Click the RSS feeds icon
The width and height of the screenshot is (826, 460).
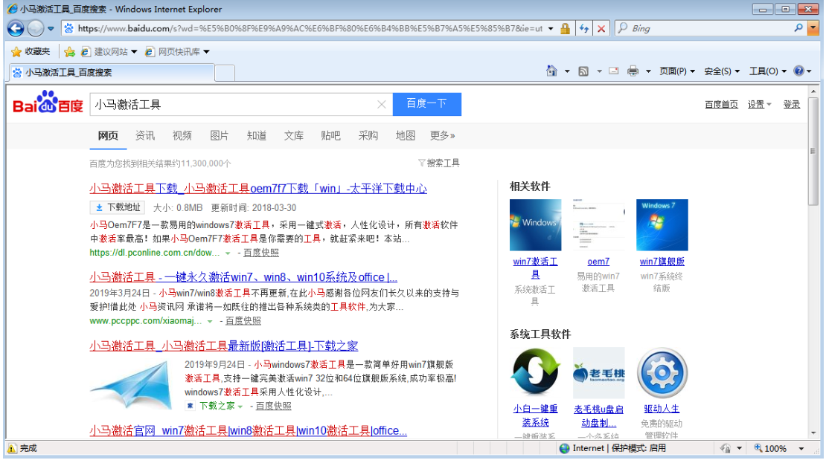(583, 71)
